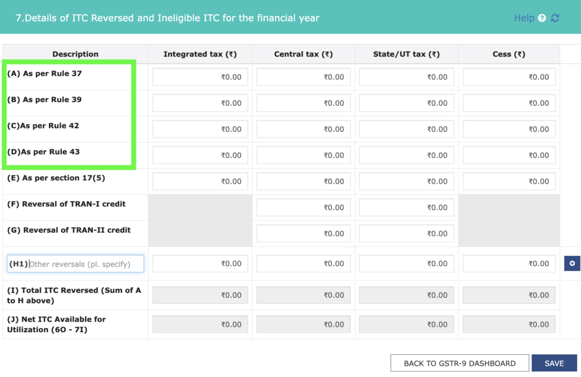Select the State/UT tax field for Rule 42

[405, 129]
